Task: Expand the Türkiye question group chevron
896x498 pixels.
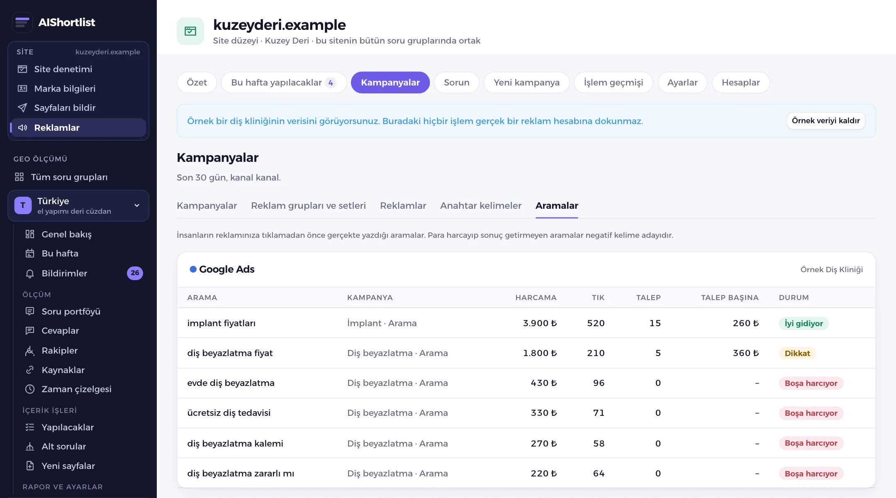Action: pos(137,205)
